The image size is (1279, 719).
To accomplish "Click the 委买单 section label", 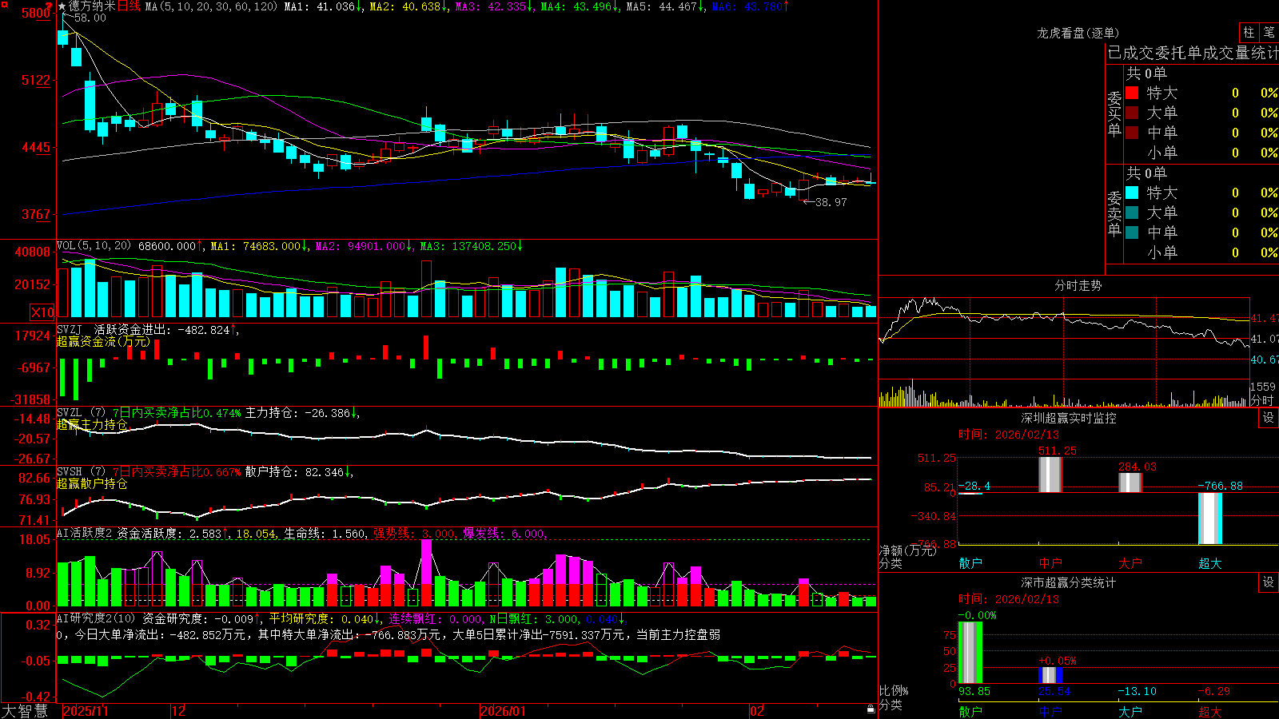I will click(x=1114, y=113).
